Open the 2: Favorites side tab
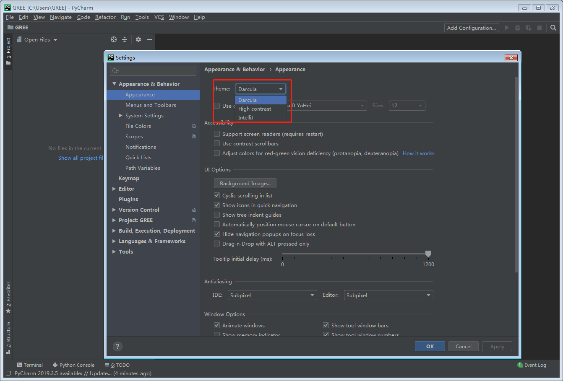 pos(8,298)
